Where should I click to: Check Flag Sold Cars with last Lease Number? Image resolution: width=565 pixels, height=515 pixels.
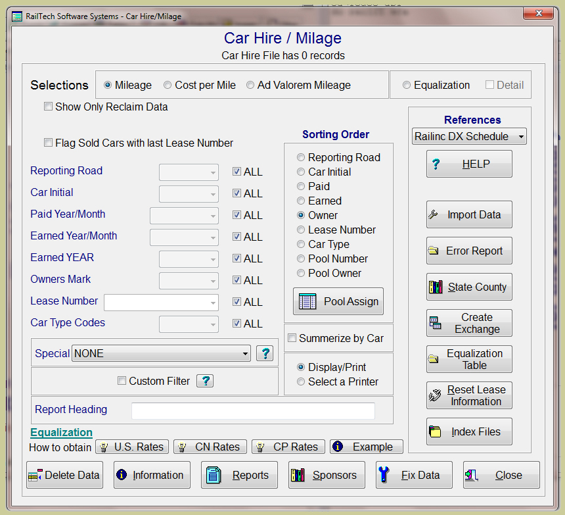[x=48, y=143]
